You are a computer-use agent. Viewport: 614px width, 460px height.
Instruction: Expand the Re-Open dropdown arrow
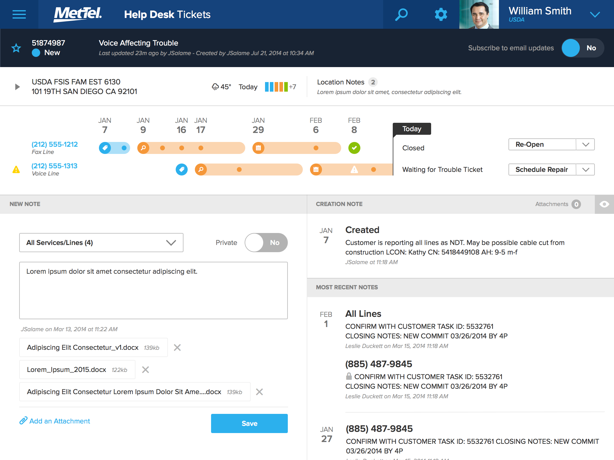(586, 144)
